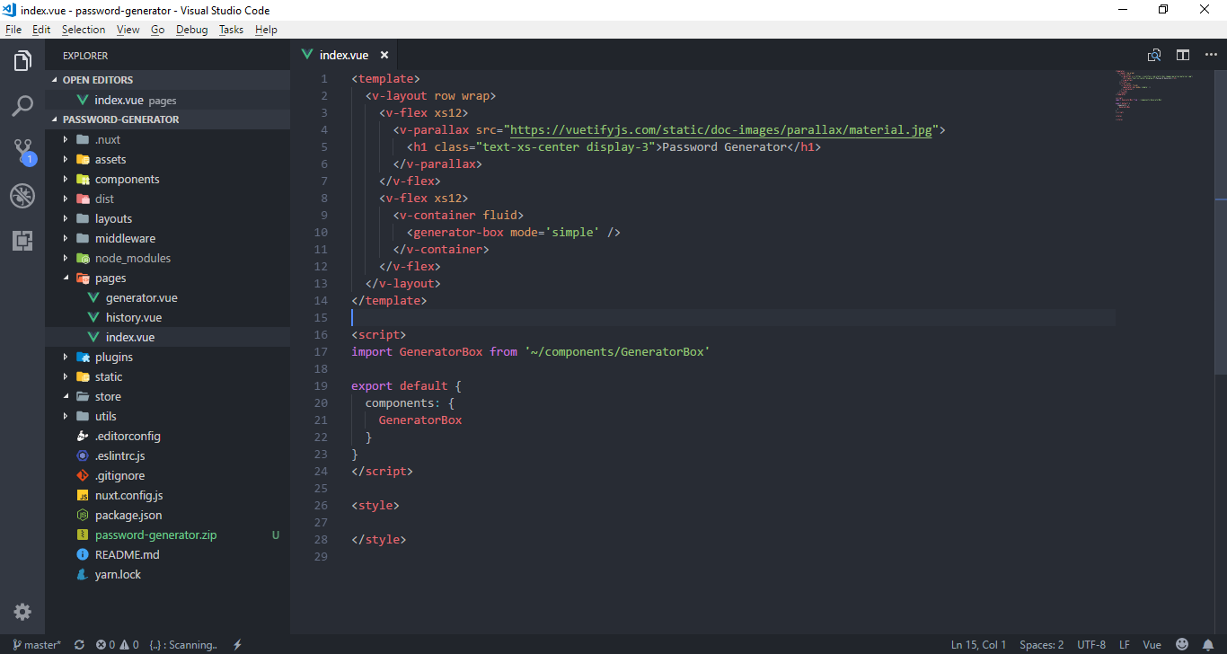Viewport: 1227px width, 654px height.
Task: Open the Help menu
Action: (266, 30)
